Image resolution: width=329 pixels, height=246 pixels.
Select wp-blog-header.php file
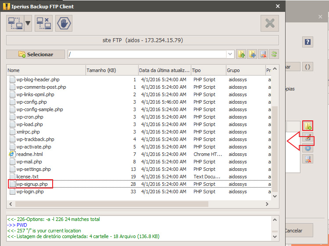(38, 80)
